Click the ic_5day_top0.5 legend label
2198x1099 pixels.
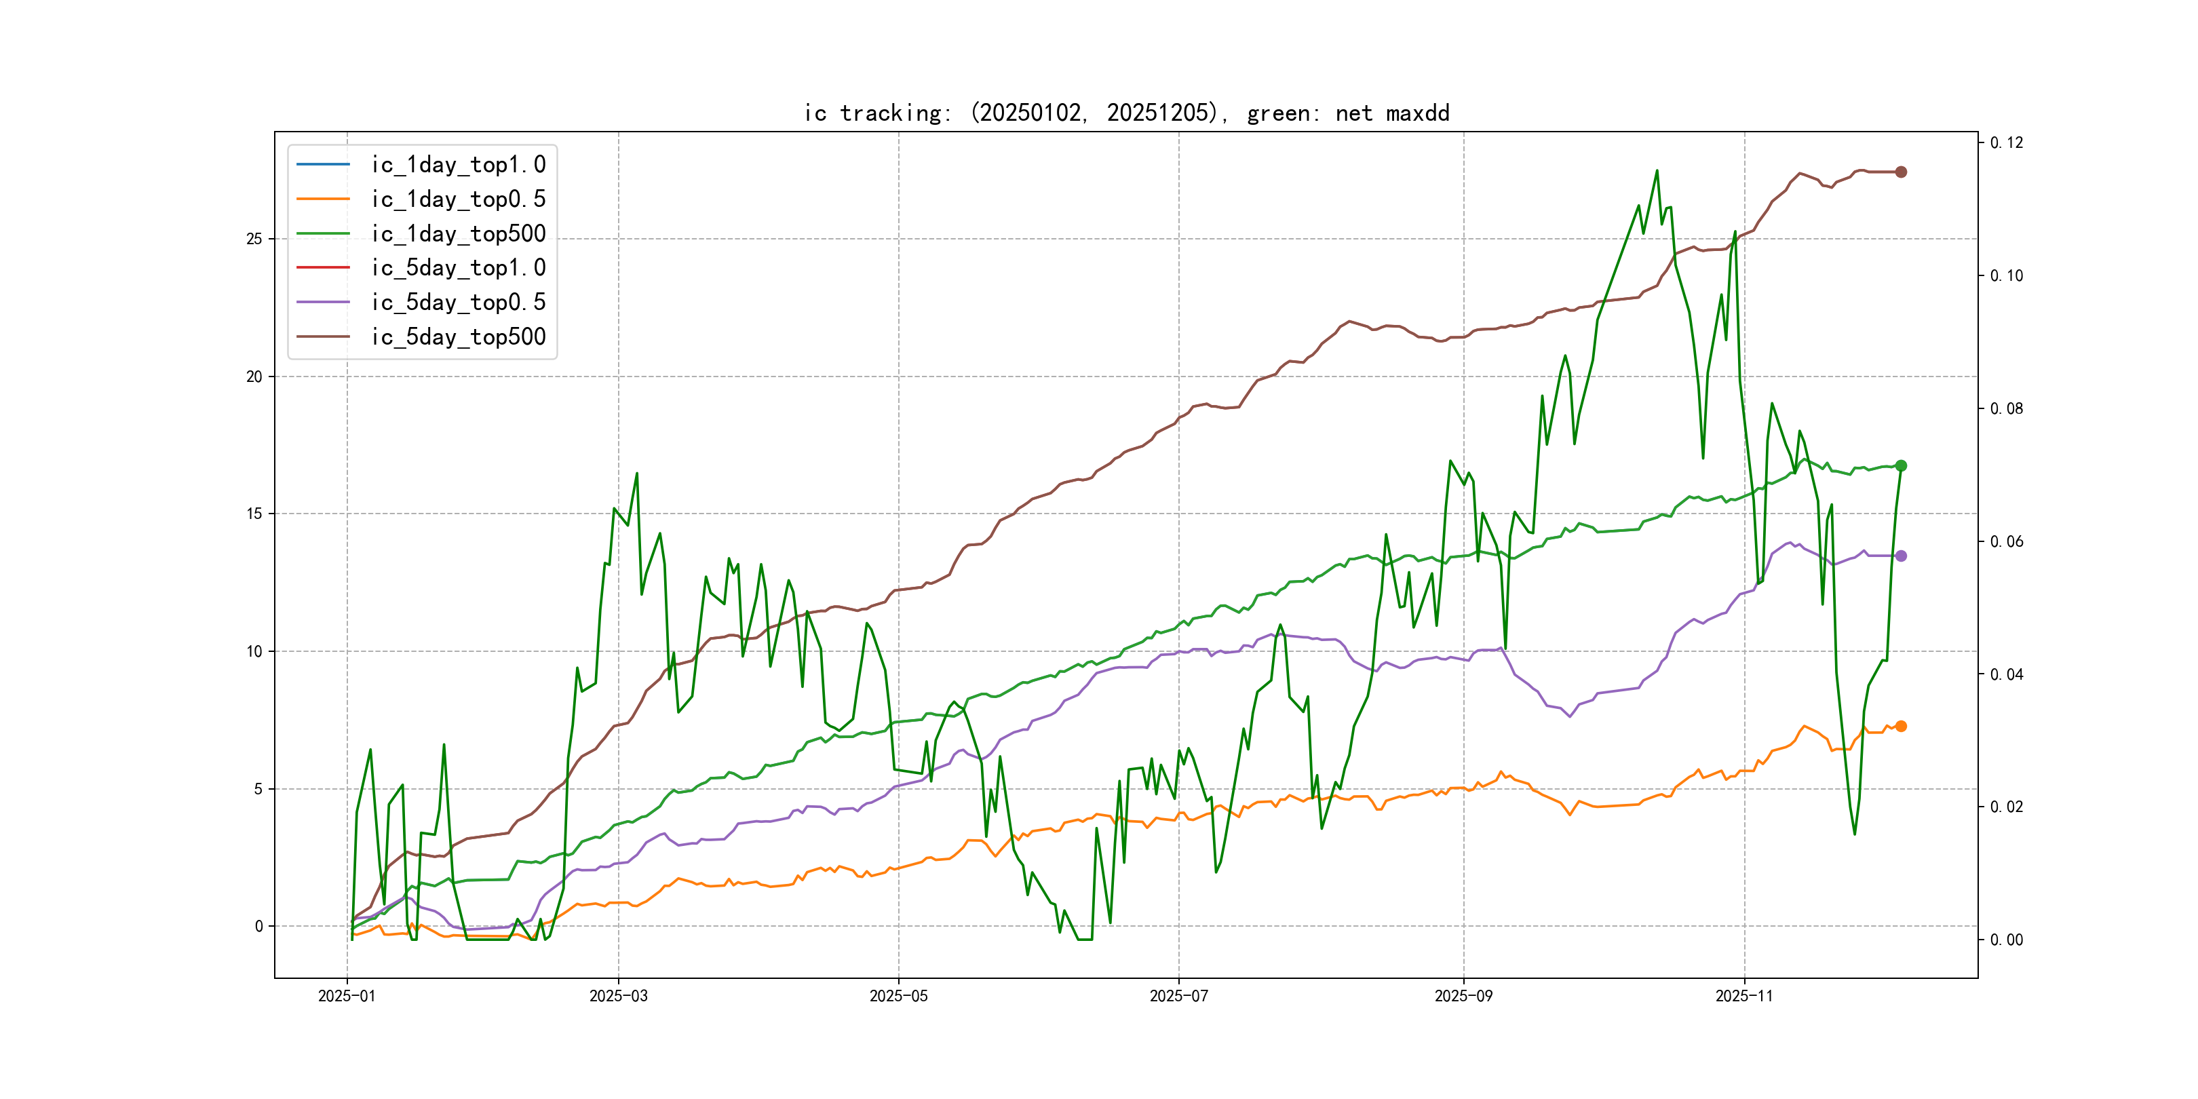pos(458,302)
